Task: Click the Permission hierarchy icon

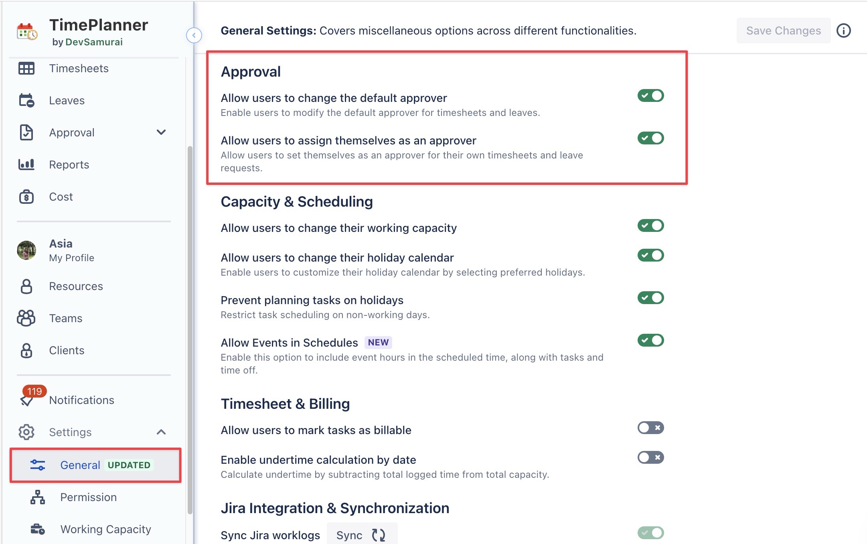Action: tap(38, 497)
